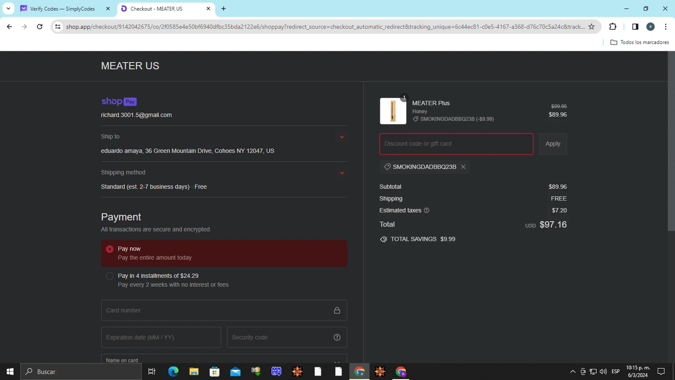Click the $7.20 estimated taxes value
Screen dimensions: 675x380
(x=559, y=210)
